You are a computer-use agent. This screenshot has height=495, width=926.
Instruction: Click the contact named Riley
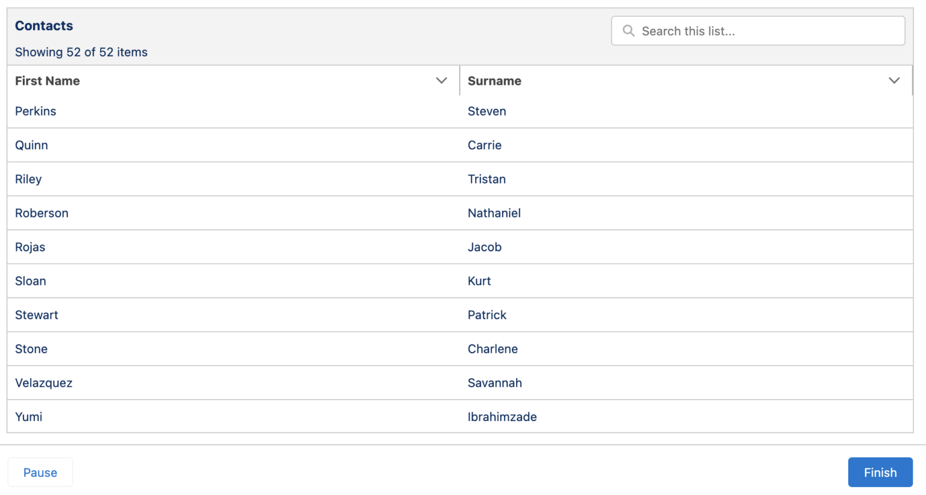[28, 179]
